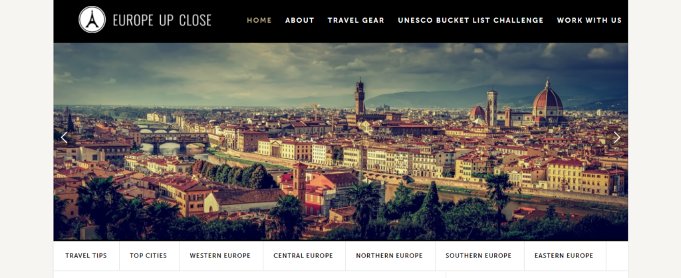Open the Work With Us page
This screenshot has width=681, height=278.
coord(589,20)
